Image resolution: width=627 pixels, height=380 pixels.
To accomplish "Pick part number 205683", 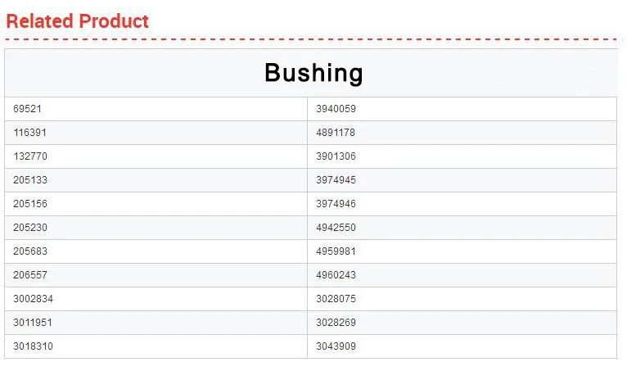I will click(30, 251).
